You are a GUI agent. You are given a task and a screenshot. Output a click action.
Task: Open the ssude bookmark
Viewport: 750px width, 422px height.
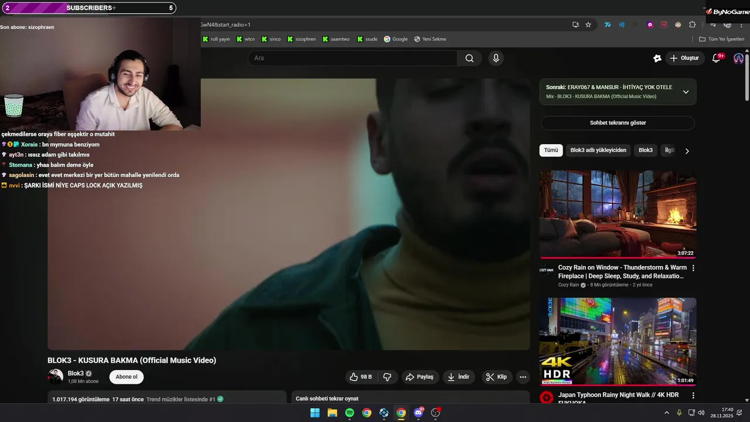coord(367,39)
